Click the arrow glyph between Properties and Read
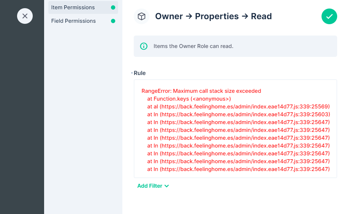The image size is (345, 214). click(246, 16)
